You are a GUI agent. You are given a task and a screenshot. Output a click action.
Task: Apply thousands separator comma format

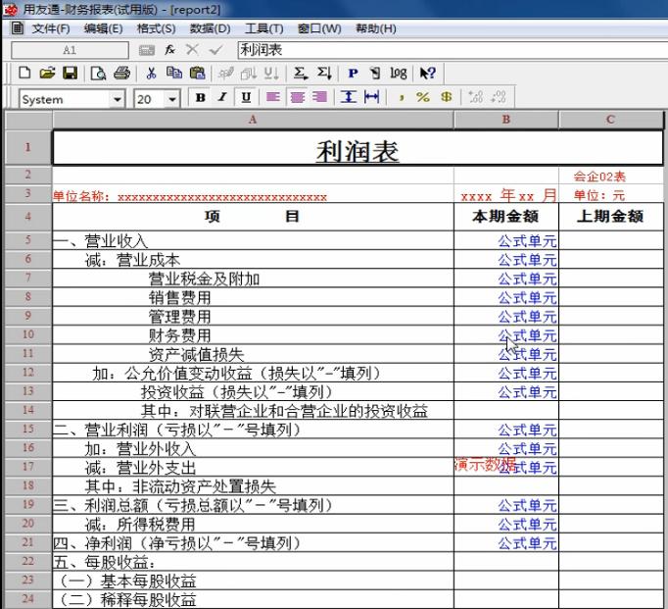click(401, 98)
